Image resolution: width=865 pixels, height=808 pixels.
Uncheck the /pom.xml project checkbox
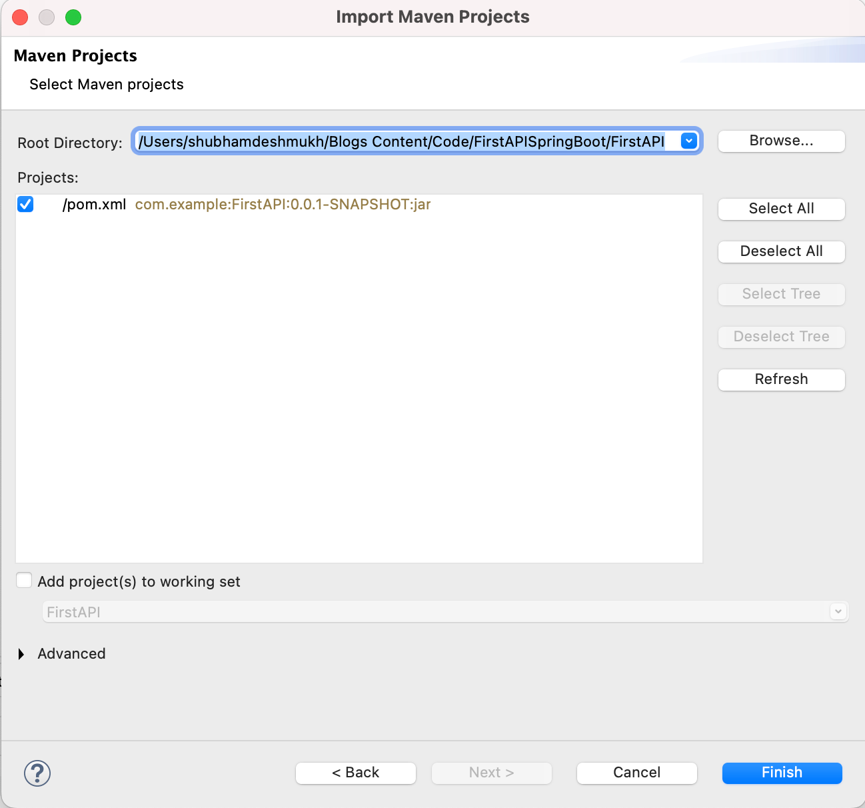25,204
